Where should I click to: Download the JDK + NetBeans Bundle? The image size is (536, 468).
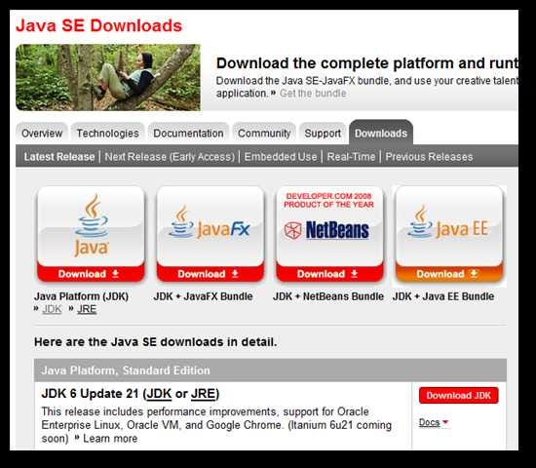point(329,274)
